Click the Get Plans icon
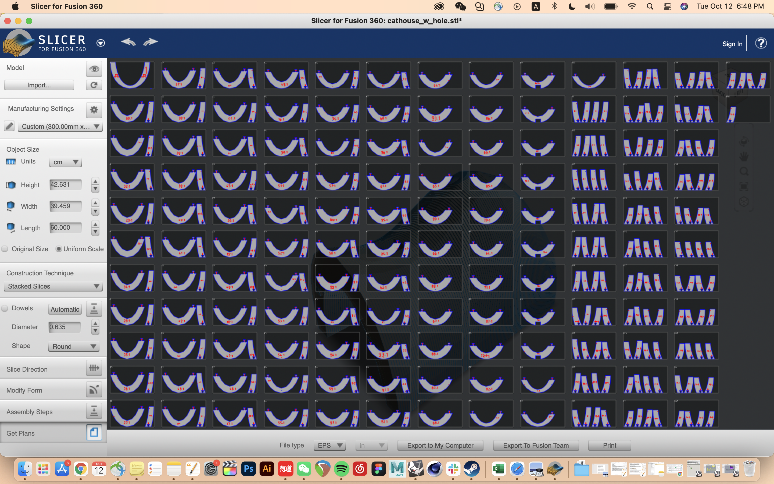 click(94, 432)
